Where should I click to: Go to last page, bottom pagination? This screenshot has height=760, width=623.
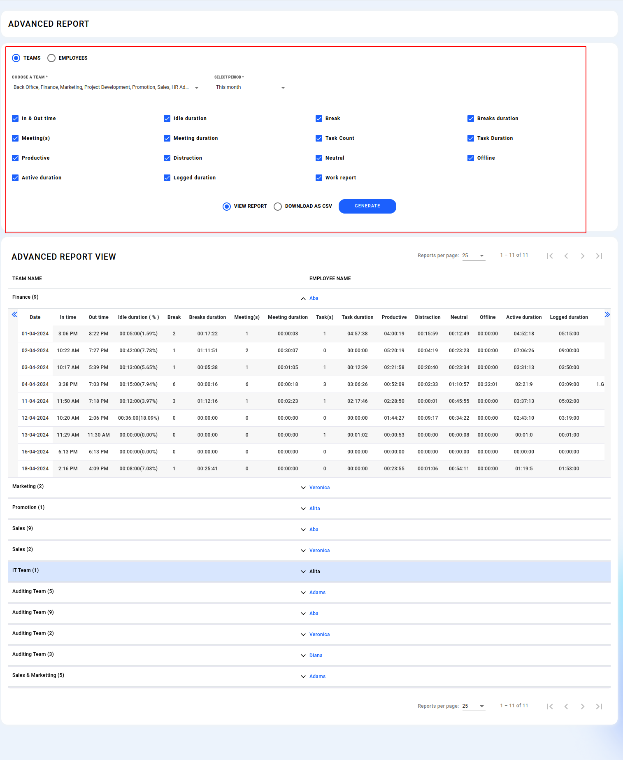pyautogui.click(x=599, y=707)
